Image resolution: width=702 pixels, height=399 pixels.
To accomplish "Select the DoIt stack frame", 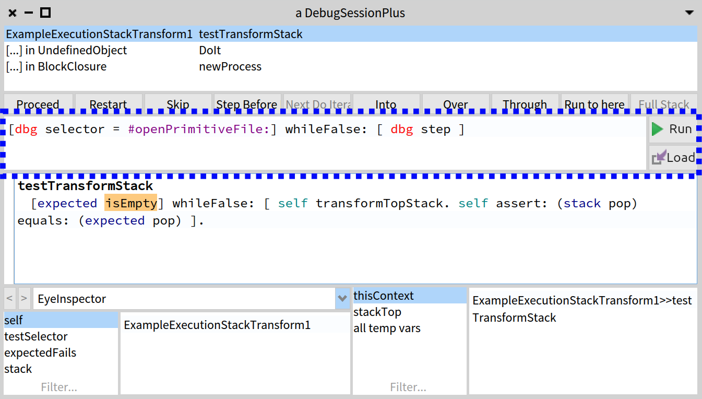I will (x=210, y=51).
